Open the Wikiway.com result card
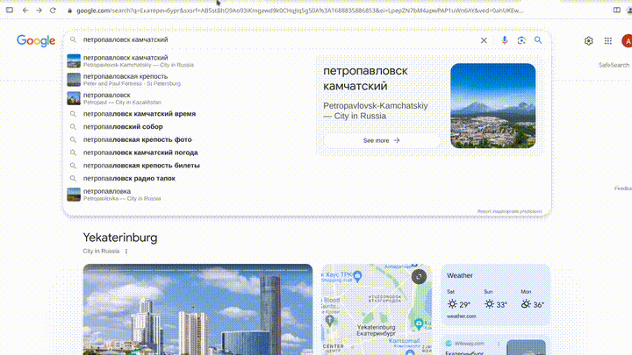This screenshot has width=632, height=355. click(495, 345)
